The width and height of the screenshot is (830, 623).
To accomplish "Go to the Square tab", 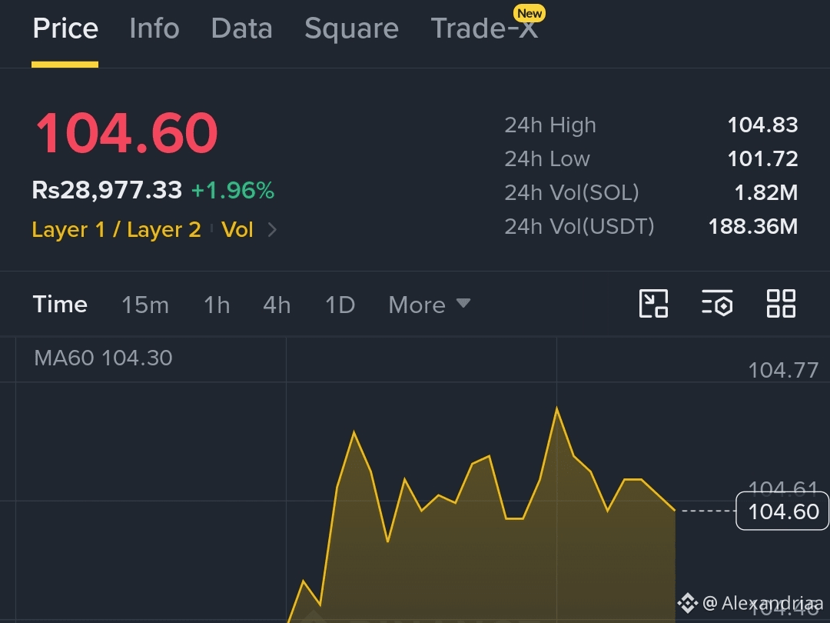I will (351, 29).
